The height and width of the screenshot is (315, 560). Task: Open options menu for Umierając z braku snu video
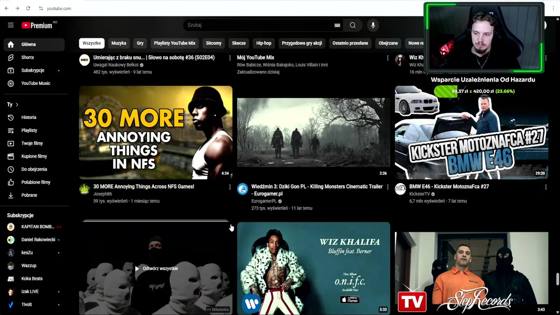(x=230, y=58)
